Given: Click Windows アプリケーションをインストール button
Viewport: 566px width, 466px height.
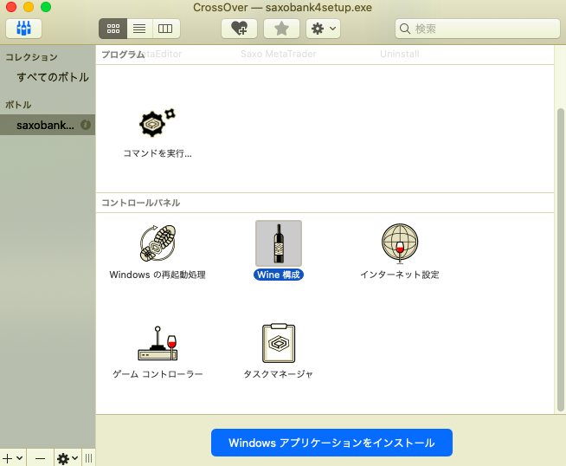Looking at the screenshot, I should point(331,443).
